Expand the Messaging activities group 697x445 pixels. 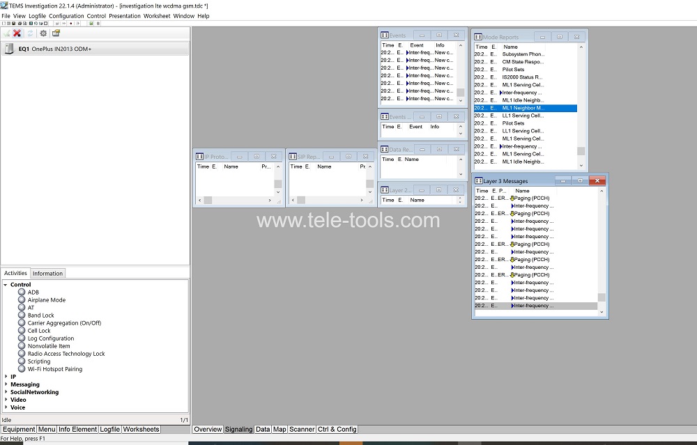click(x=6, y=384)
